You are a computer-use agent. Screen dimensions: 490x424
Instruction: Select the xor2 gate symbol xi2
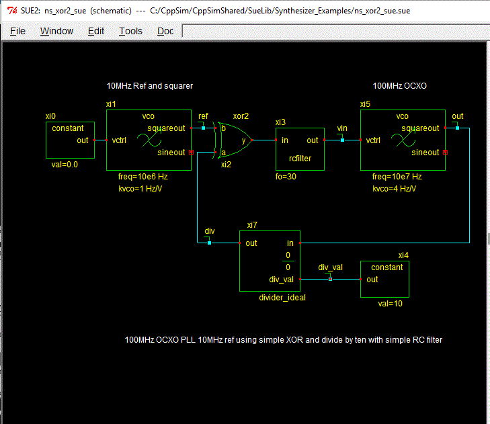pyautogui.click(x=233, y=140)
